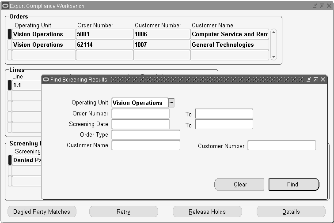The height and width of the screenshot is (223, 334).
Task: Select the Denied Party screening row
Action: [27, 160]
